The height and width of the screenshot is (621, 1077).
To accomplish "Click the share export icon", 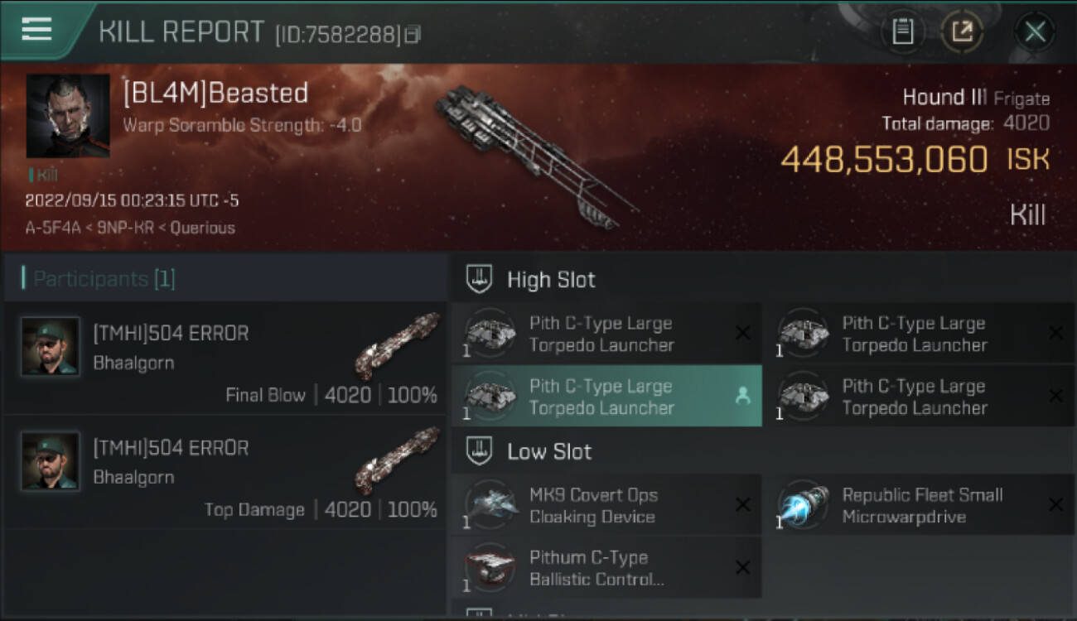I will coord(962,32).
